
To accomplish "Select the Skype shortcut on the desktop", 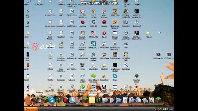I will tap(115, 76).
